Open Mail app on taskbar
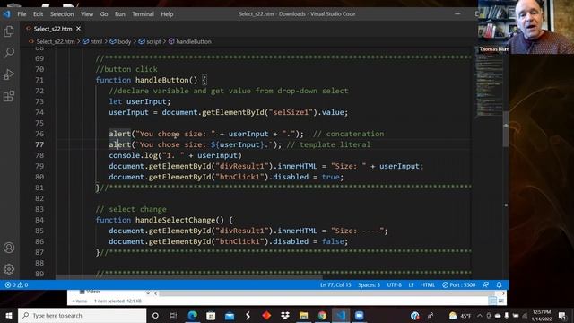The image size is (574, 323). pos(230,315)
